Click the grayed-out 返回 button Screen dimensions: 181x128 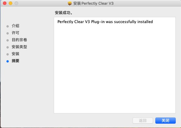[x=143, y=120]
